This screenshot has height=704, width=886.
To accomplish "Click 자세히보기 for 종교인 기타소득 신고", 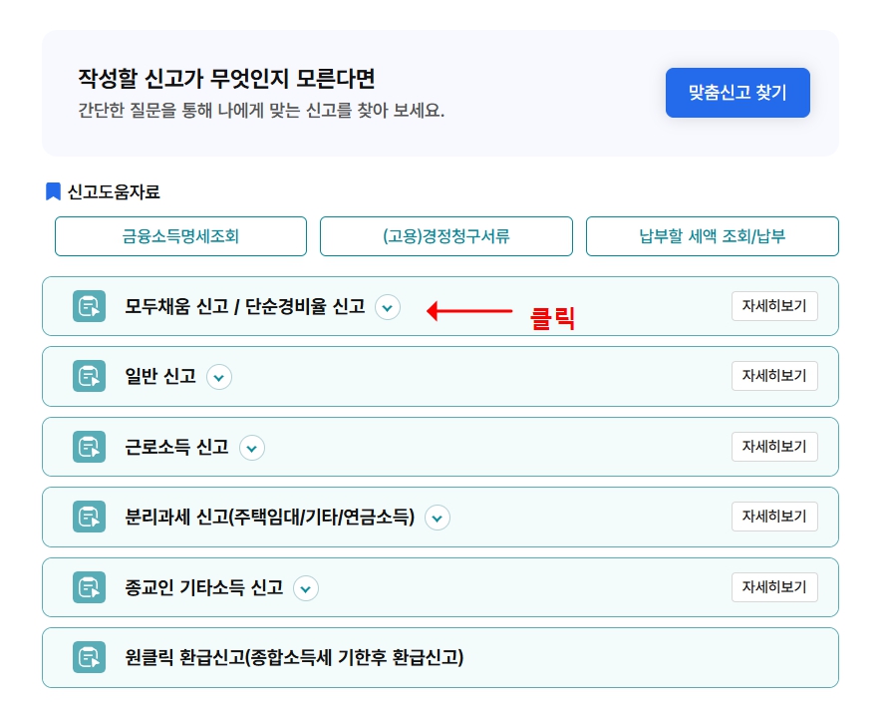I will pos(774,587).
